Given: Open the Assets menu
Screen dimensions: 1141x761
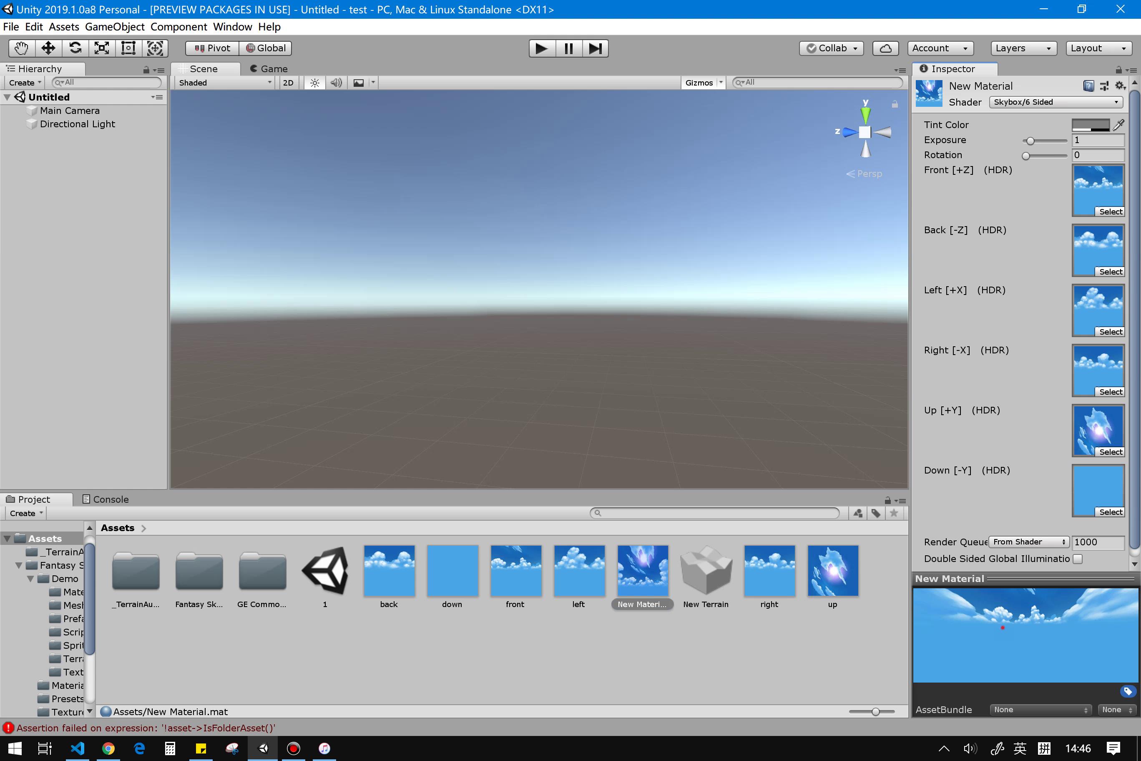Looking at the screenshot, I should tap(63, 27).
